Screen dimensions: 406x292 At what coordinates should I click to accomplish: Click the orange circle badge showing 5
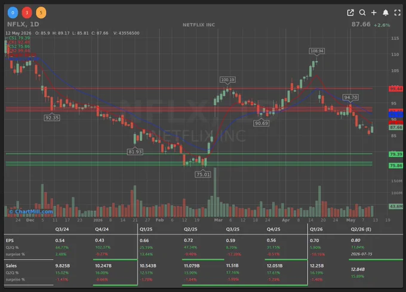coord(41,13)
